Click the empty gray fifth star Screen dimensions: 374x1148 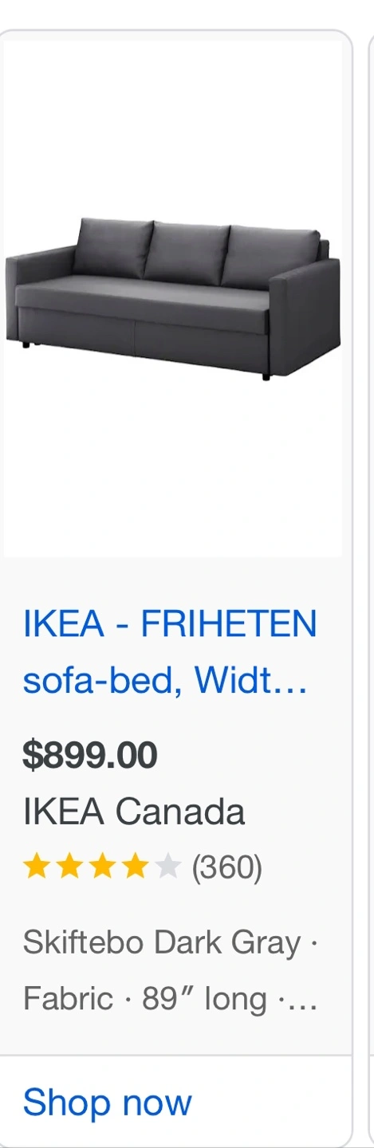[167, 866]
